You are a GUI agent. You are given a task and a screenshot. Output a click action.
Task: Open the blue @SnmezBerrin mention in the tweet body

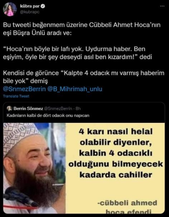pos(24,89)
